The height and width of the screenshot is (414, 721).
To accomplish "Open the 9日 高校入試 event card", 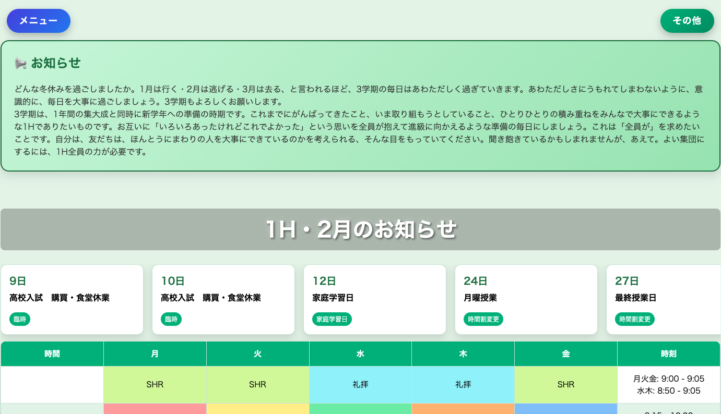I will pos(72,299).
